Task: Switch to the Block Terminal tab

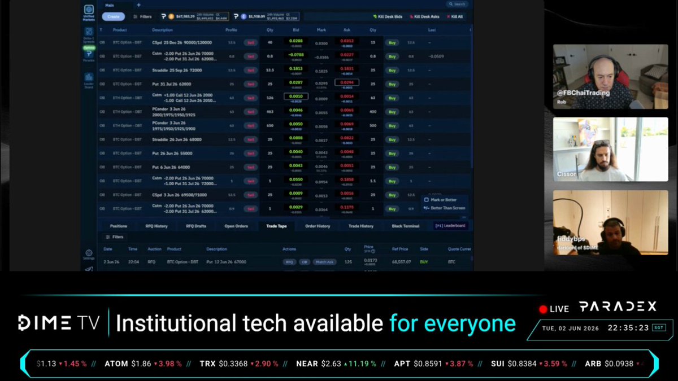Action: click(x=406, y=226)
